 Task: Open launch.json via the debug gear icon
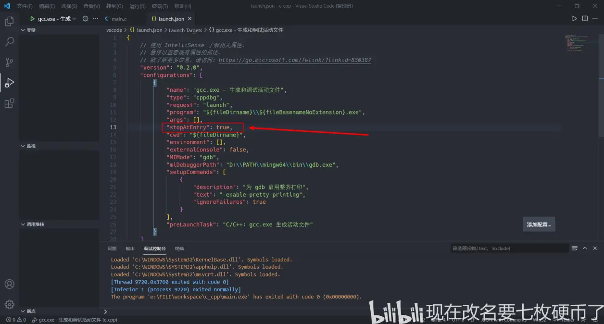[85, 19]
